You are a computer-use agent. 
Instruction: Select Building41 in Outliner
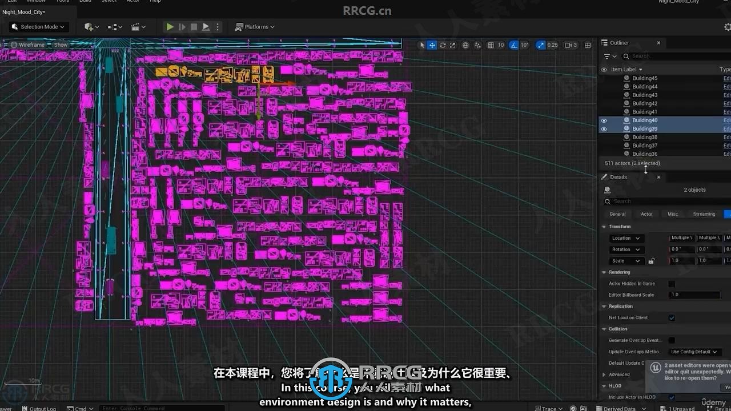645,112
